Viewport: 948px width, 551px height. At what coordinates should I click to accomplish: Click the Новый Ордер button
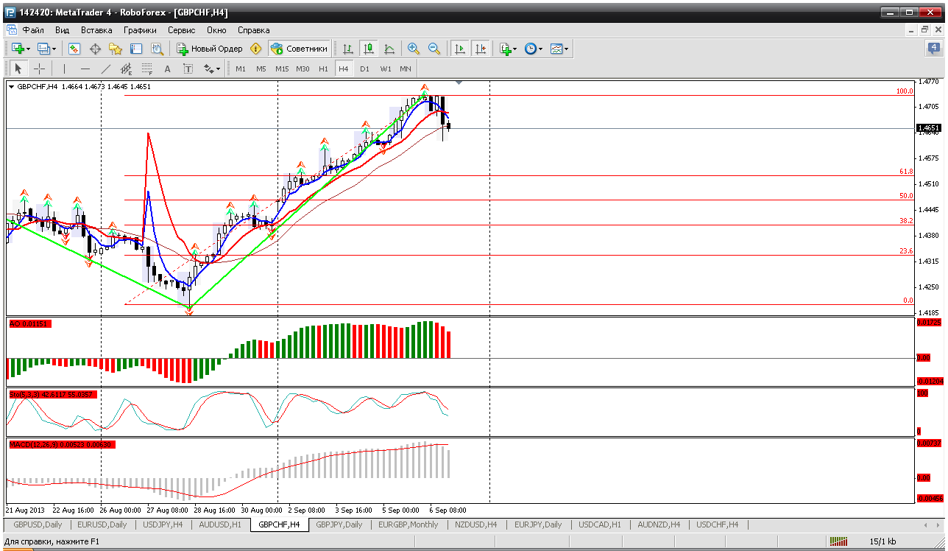click(210, 49)
